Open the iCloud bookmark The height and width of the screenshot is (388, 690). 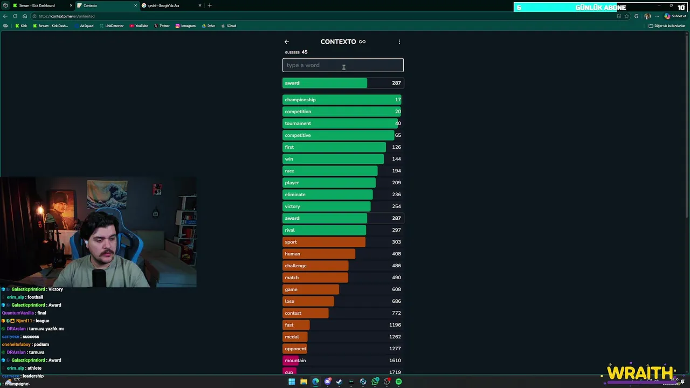click(x=229, y=26)
